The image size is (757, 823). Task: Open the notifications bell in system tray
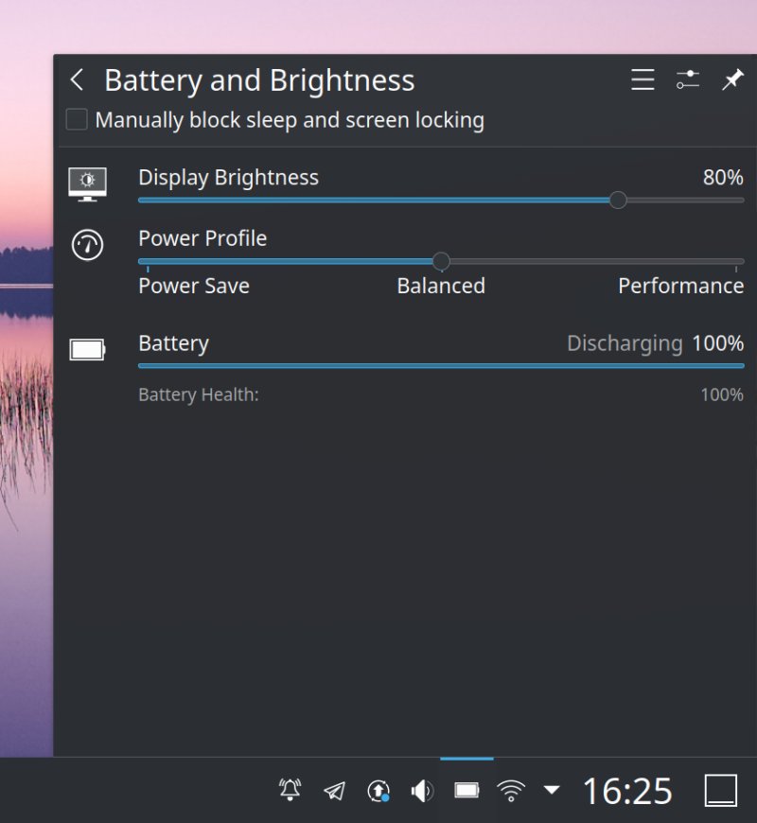(290, 791)
